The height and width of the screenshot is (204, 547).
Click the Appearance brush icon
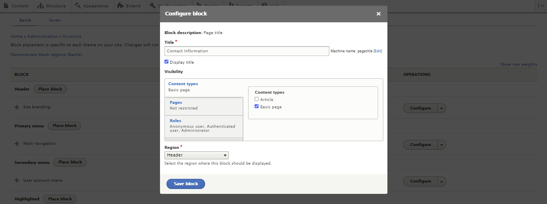[78, 6]
